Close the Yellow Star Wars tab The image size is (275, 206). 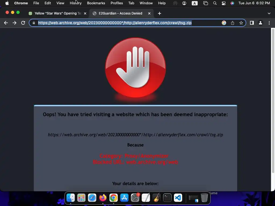85,13
